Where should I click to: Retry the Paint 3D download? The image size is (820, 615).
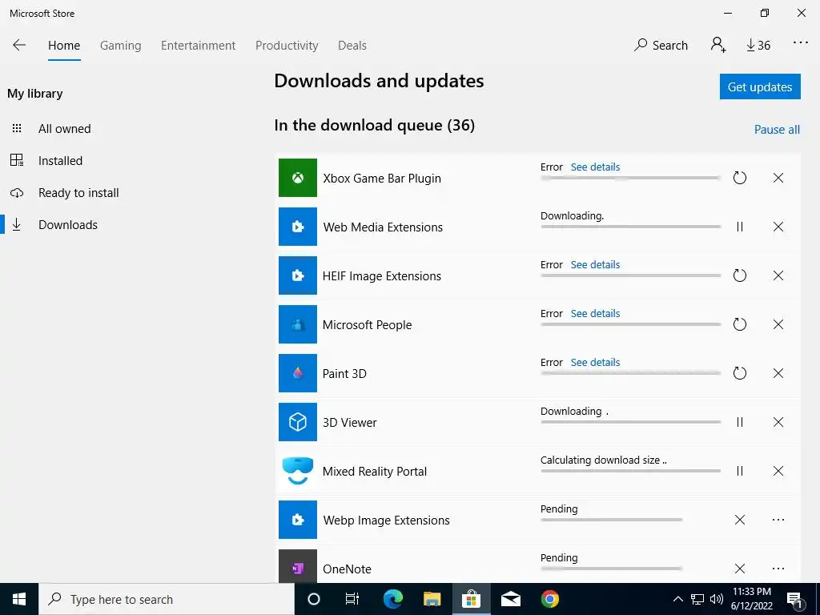pos(739,373)
